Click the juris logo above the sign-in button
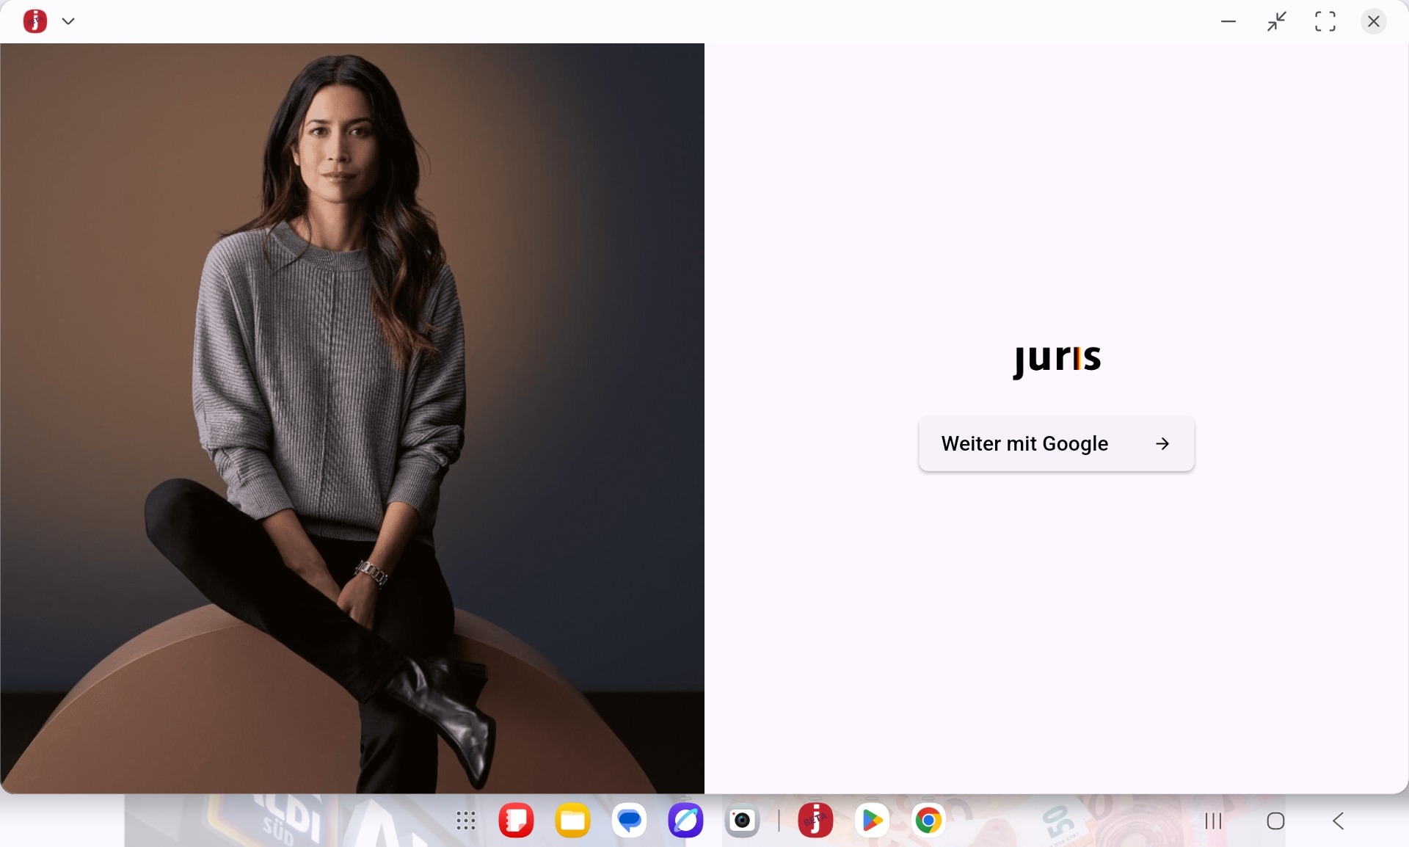The width and height of the screenshot is (1409, 847). coord(1057,360)
